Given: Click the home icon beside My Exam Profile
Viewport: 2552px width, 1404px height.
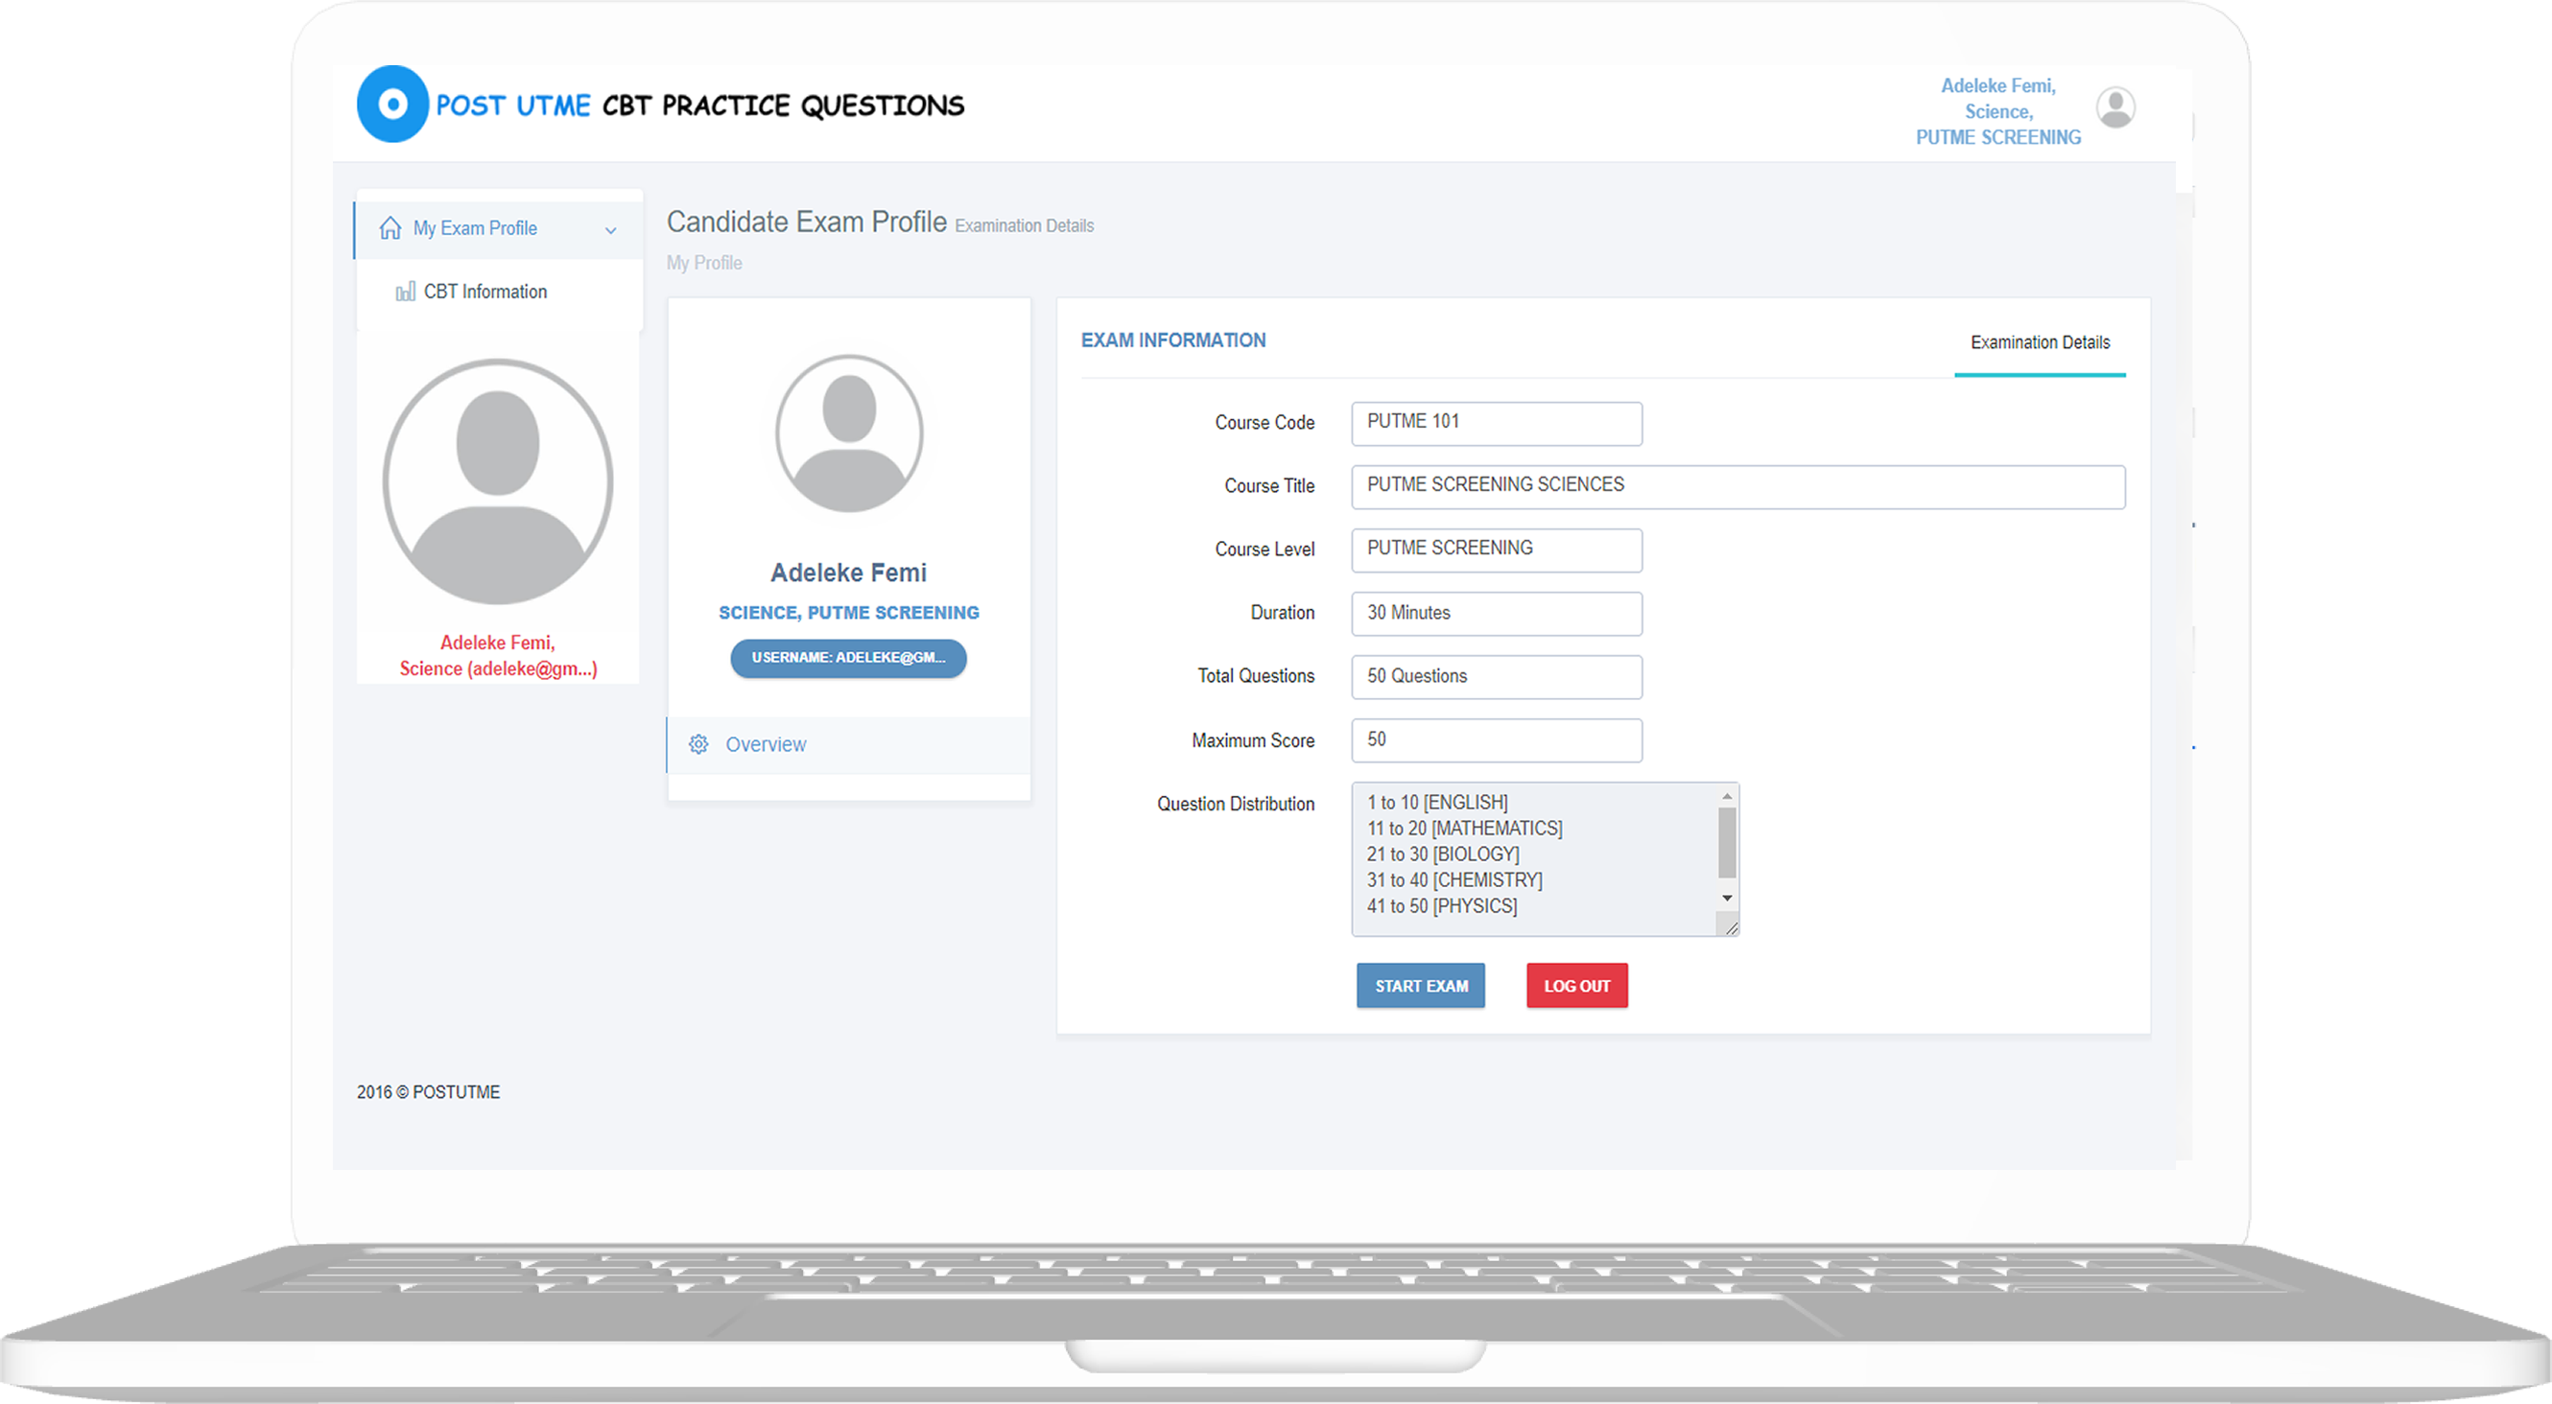Looking at the screenshot, I should 390,227.
